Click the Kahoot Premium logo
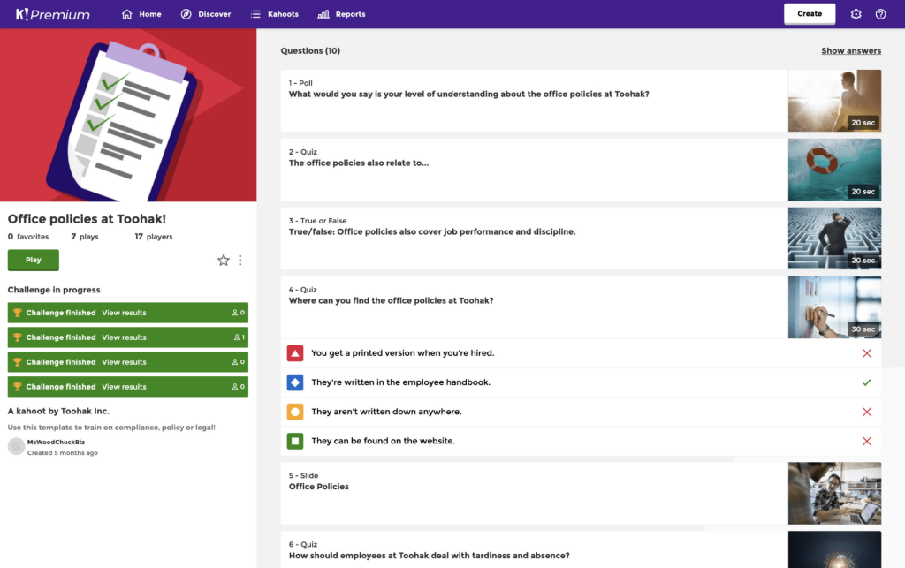This screenshot has height=568, width=905. pyautogui.click(x=52, y=14)
